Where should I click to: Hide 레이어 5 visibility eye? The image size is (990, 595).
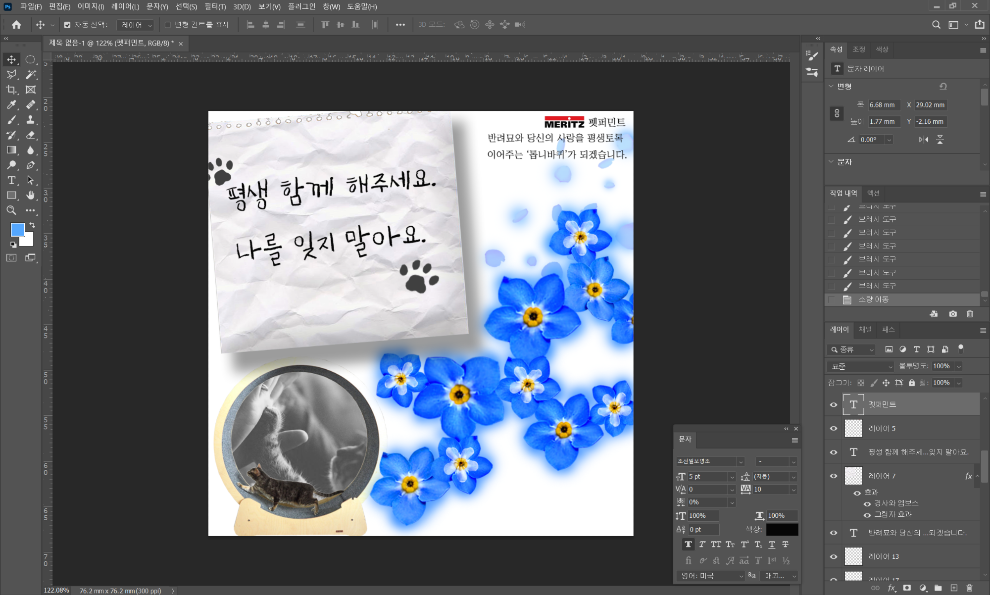click(834, 428)
